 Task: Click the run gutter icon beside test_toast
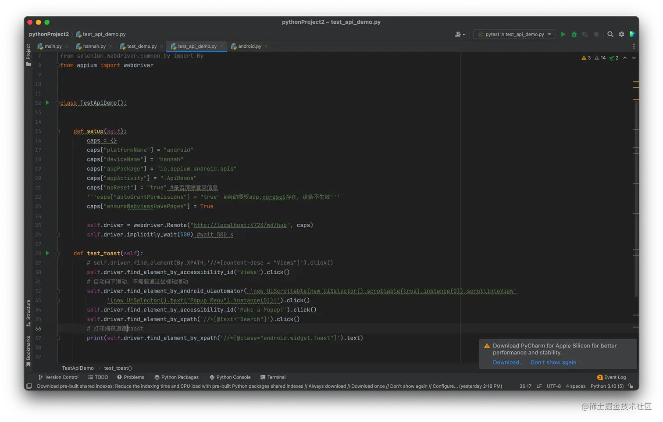pos(47,253)
